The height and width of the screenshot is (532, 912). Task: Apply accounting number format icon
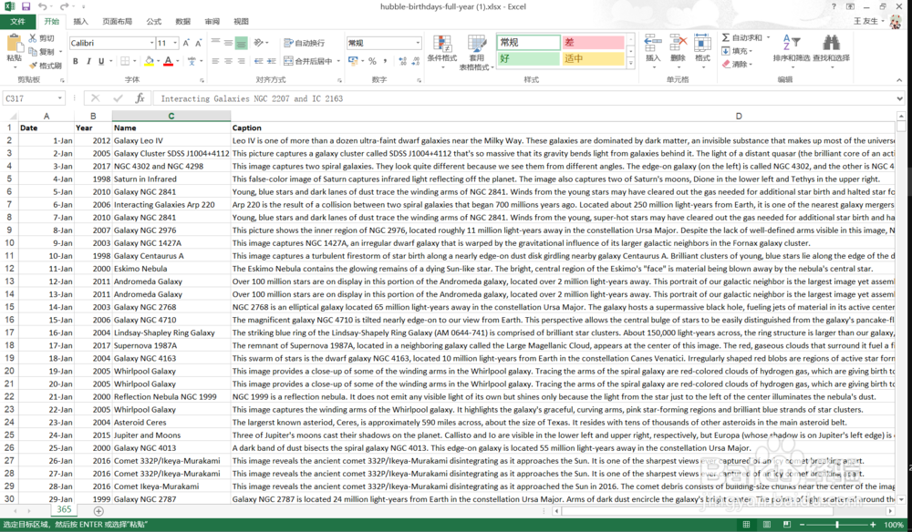pyautogui.click(x=352, y=61)
